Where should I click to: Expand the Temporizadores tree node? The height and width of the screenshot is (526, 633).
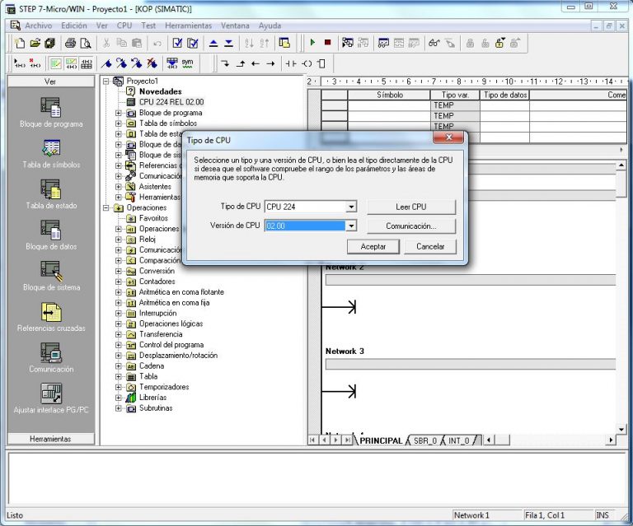click(119, 387)
